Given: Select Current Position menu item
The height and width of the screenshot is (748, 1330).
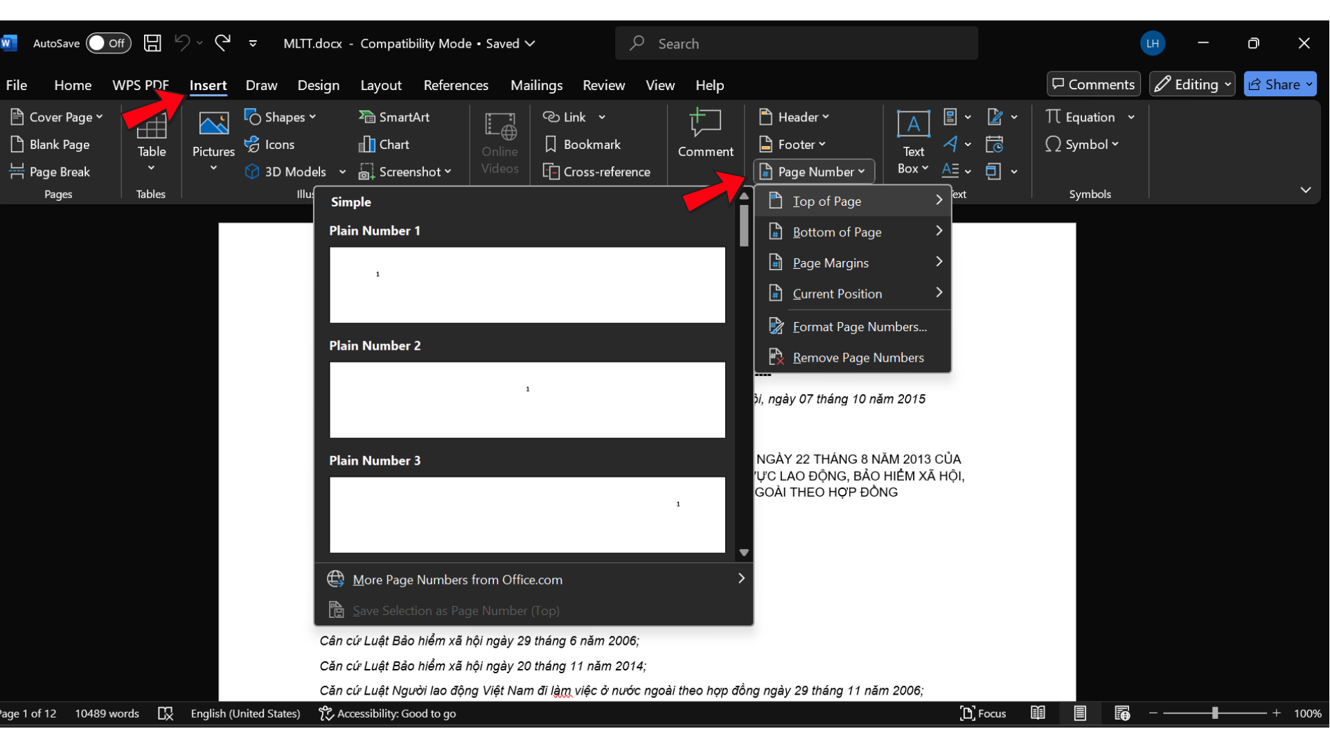Looking at the screenshot, I should 853,293.
